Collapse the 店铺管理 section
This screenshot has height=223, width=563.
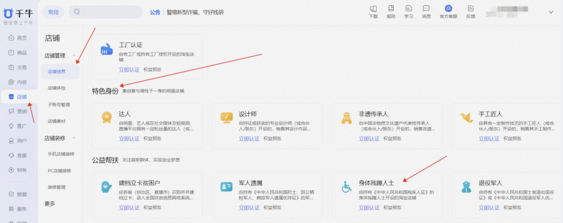coord(74,56)
